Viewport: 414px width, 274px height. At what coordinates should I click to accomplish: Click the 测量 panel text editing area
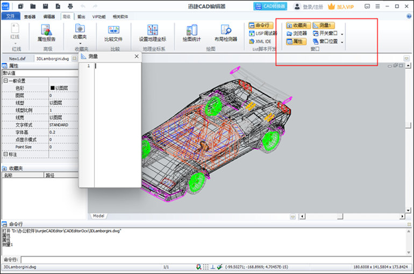coord(118,125)
